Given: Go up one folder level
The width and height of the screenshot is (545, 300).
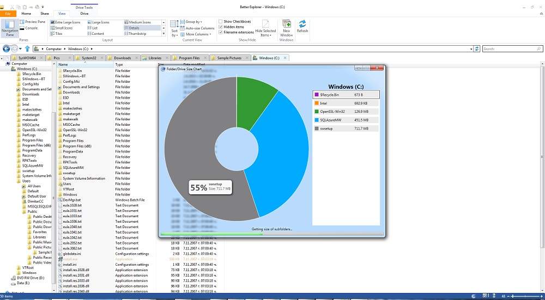Looking at the screenshot, I should [x=27, y=49].
